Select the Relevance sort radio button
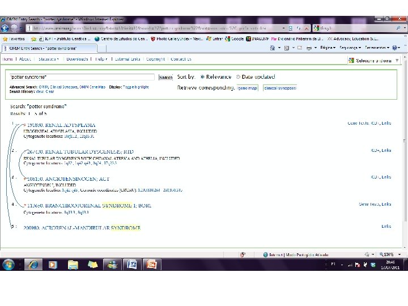408x306 pixels. [x=202, y=76]
